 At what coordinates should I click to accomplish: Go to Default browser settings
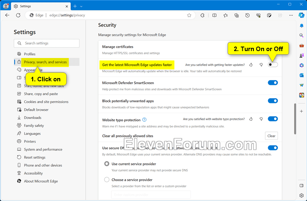47,109
